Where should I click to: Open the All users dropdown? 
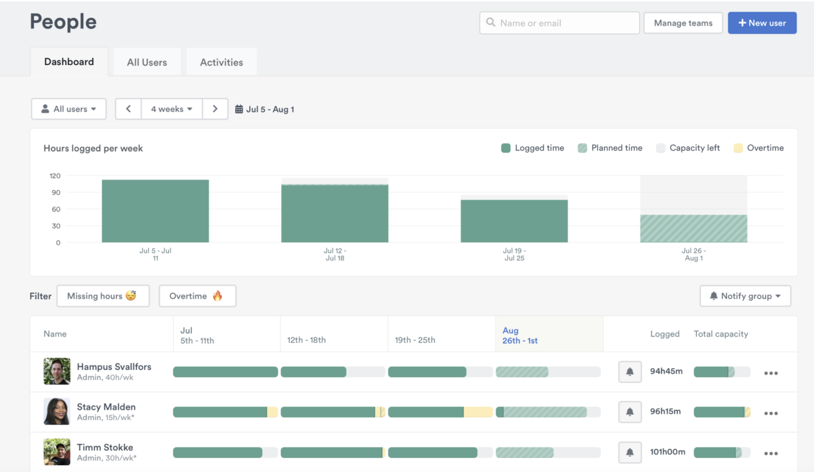(x=68, y=109)
